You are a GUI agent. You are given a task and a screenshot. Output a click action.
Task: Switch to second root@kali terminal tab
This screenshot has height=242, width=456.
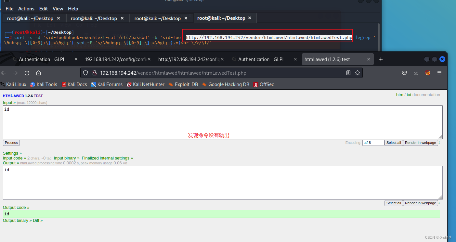point(98,18)
